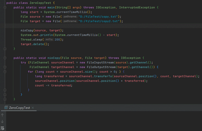Image resolution: width=202 pixels, height=131 pixels.
Task: Click System.out.println statement
Action: point(70,35)
